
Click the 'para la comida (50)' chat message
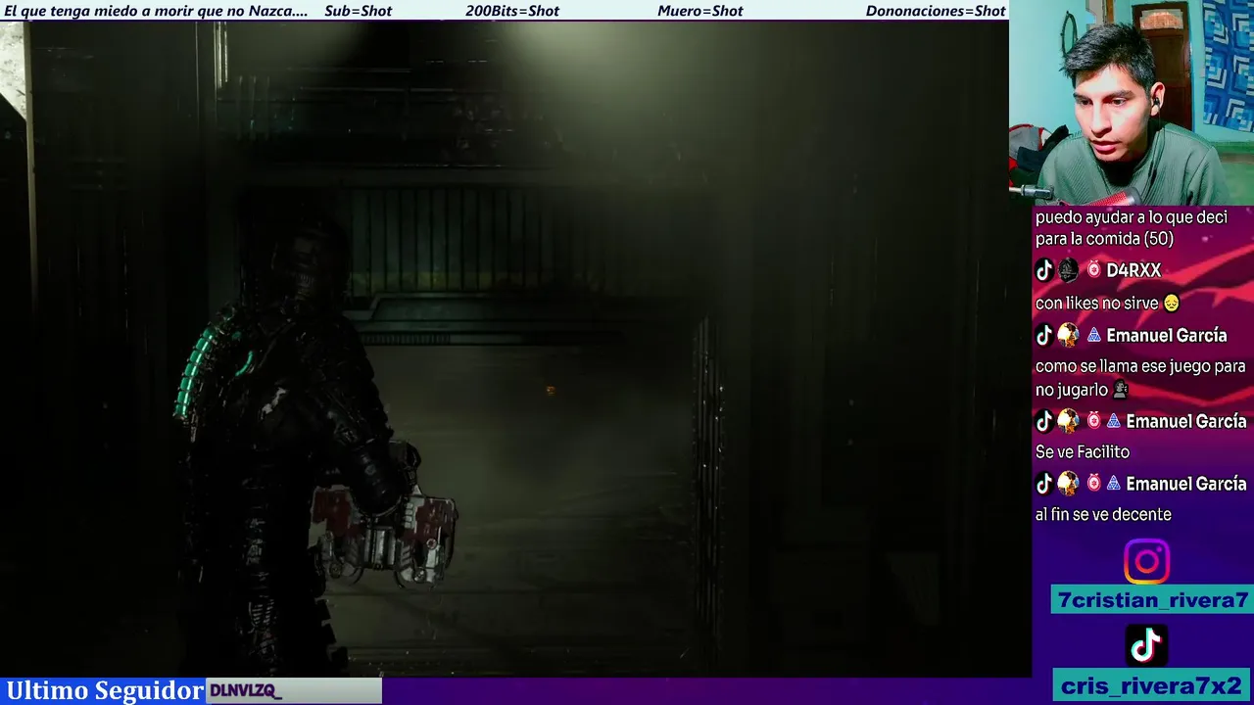(x=1104, y=239)
